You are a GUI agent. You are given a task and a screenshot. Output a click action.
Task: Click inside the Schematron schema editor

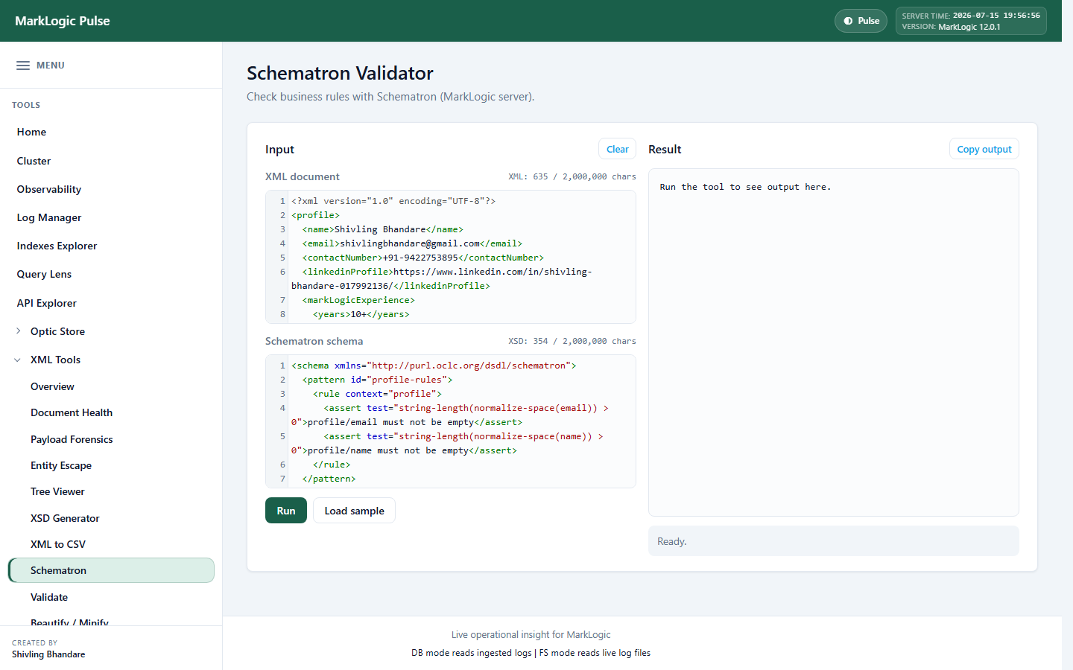tap(451, 421)
